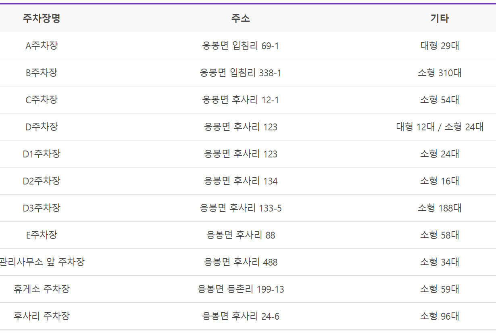This screenshot has width=496, height=333.
Task: Select the D1주차장 row address 후사리 123
Action: tap(240, 154)
